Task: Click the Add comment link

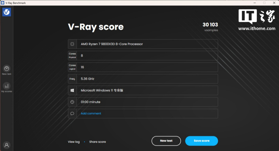Action: click(91, 114)
